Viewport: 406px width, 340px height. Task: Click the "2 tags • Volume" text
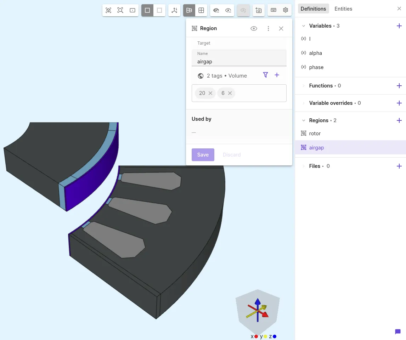227,76
